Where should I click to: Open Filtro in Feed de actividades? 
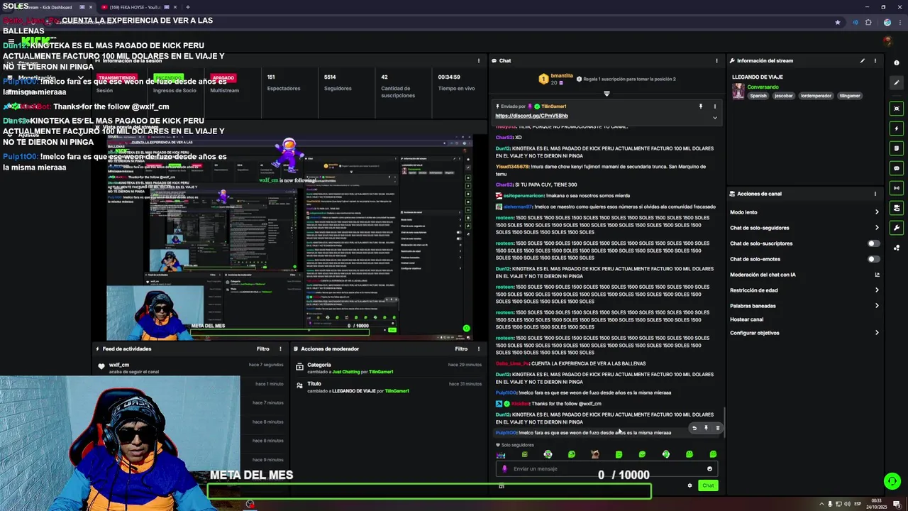point(263,348)
